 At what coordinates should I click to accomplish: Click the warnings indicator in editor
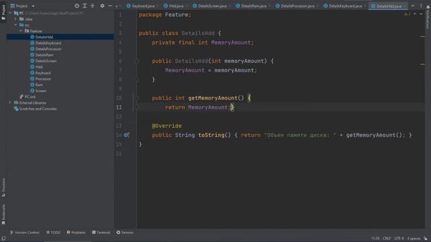click(407, 14)
